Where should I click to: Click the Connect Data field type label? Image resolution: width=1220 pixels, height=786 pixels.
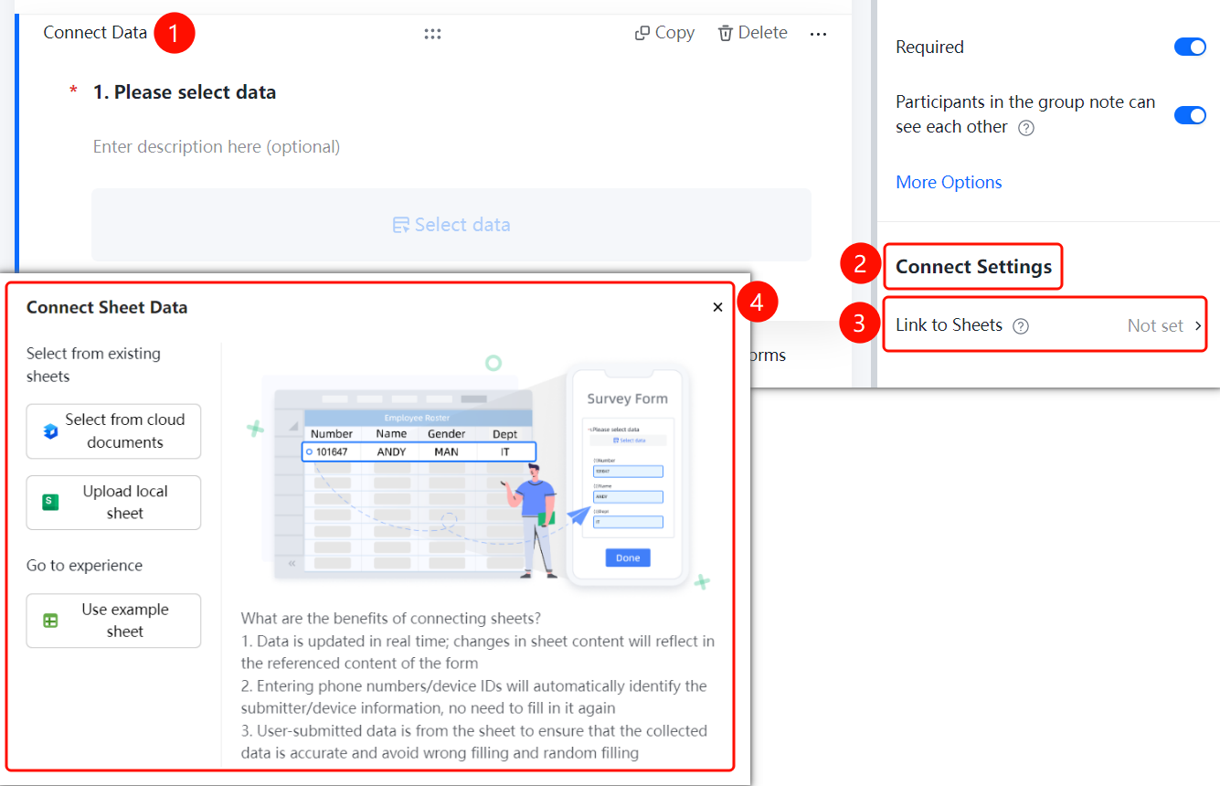pos(95,33)
